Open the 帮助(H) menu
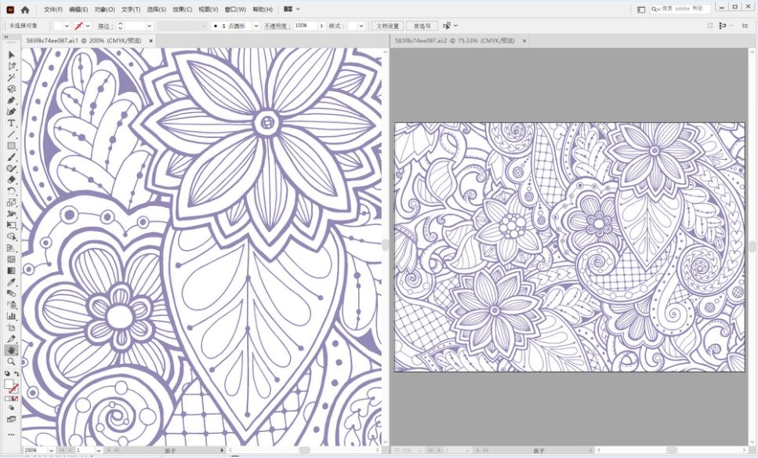 point(263,9)
